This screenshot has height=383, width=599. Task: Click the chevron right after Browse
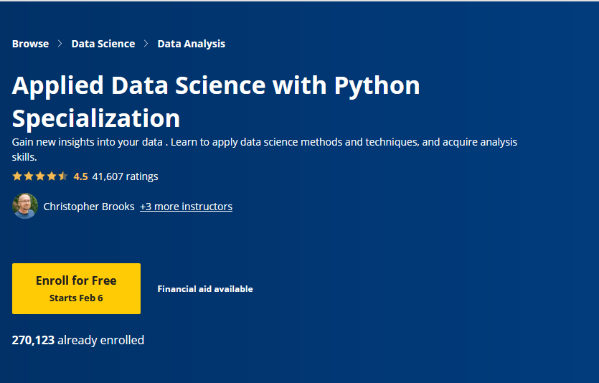[60, 44]
